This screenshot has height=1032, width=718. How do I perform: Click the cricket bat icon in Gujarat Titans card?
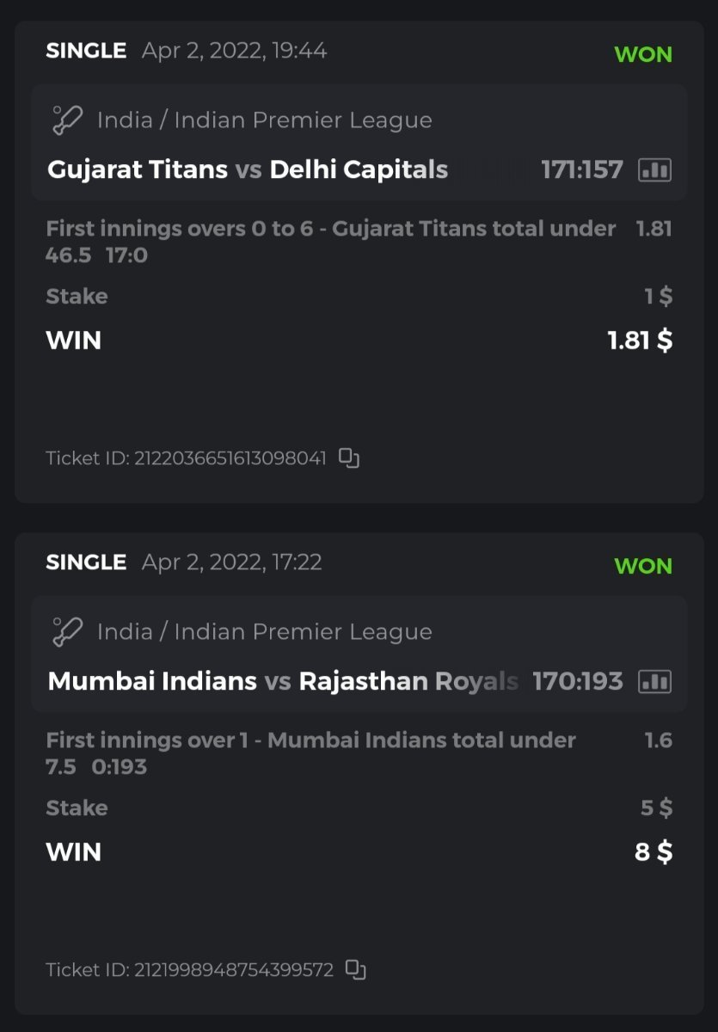coord(67,120)
